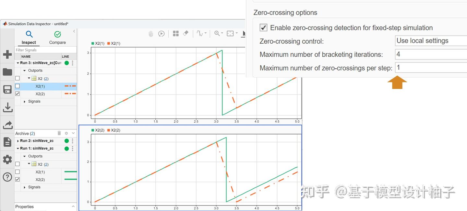Check the X2(1) checkbox under Run 3
Screen dimensions: 467x211
coord(18,86)
